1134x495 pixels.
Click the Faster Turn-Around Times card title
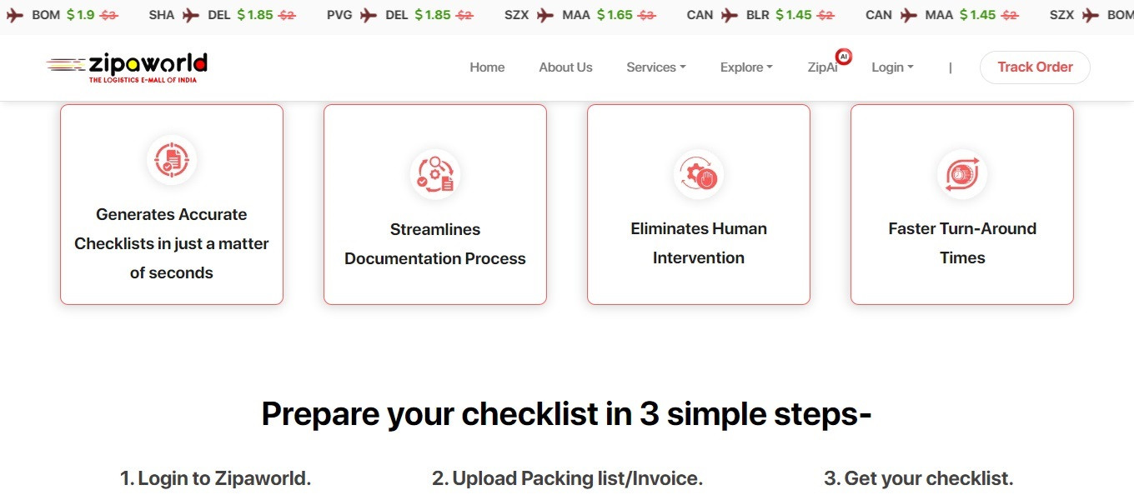(962, 243)
